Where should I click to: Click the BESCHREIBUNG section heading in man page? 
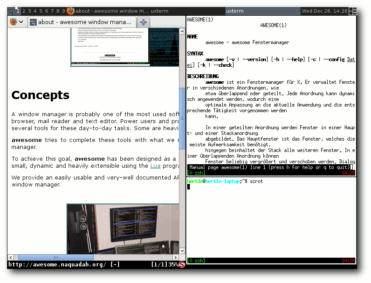[203, 76]
